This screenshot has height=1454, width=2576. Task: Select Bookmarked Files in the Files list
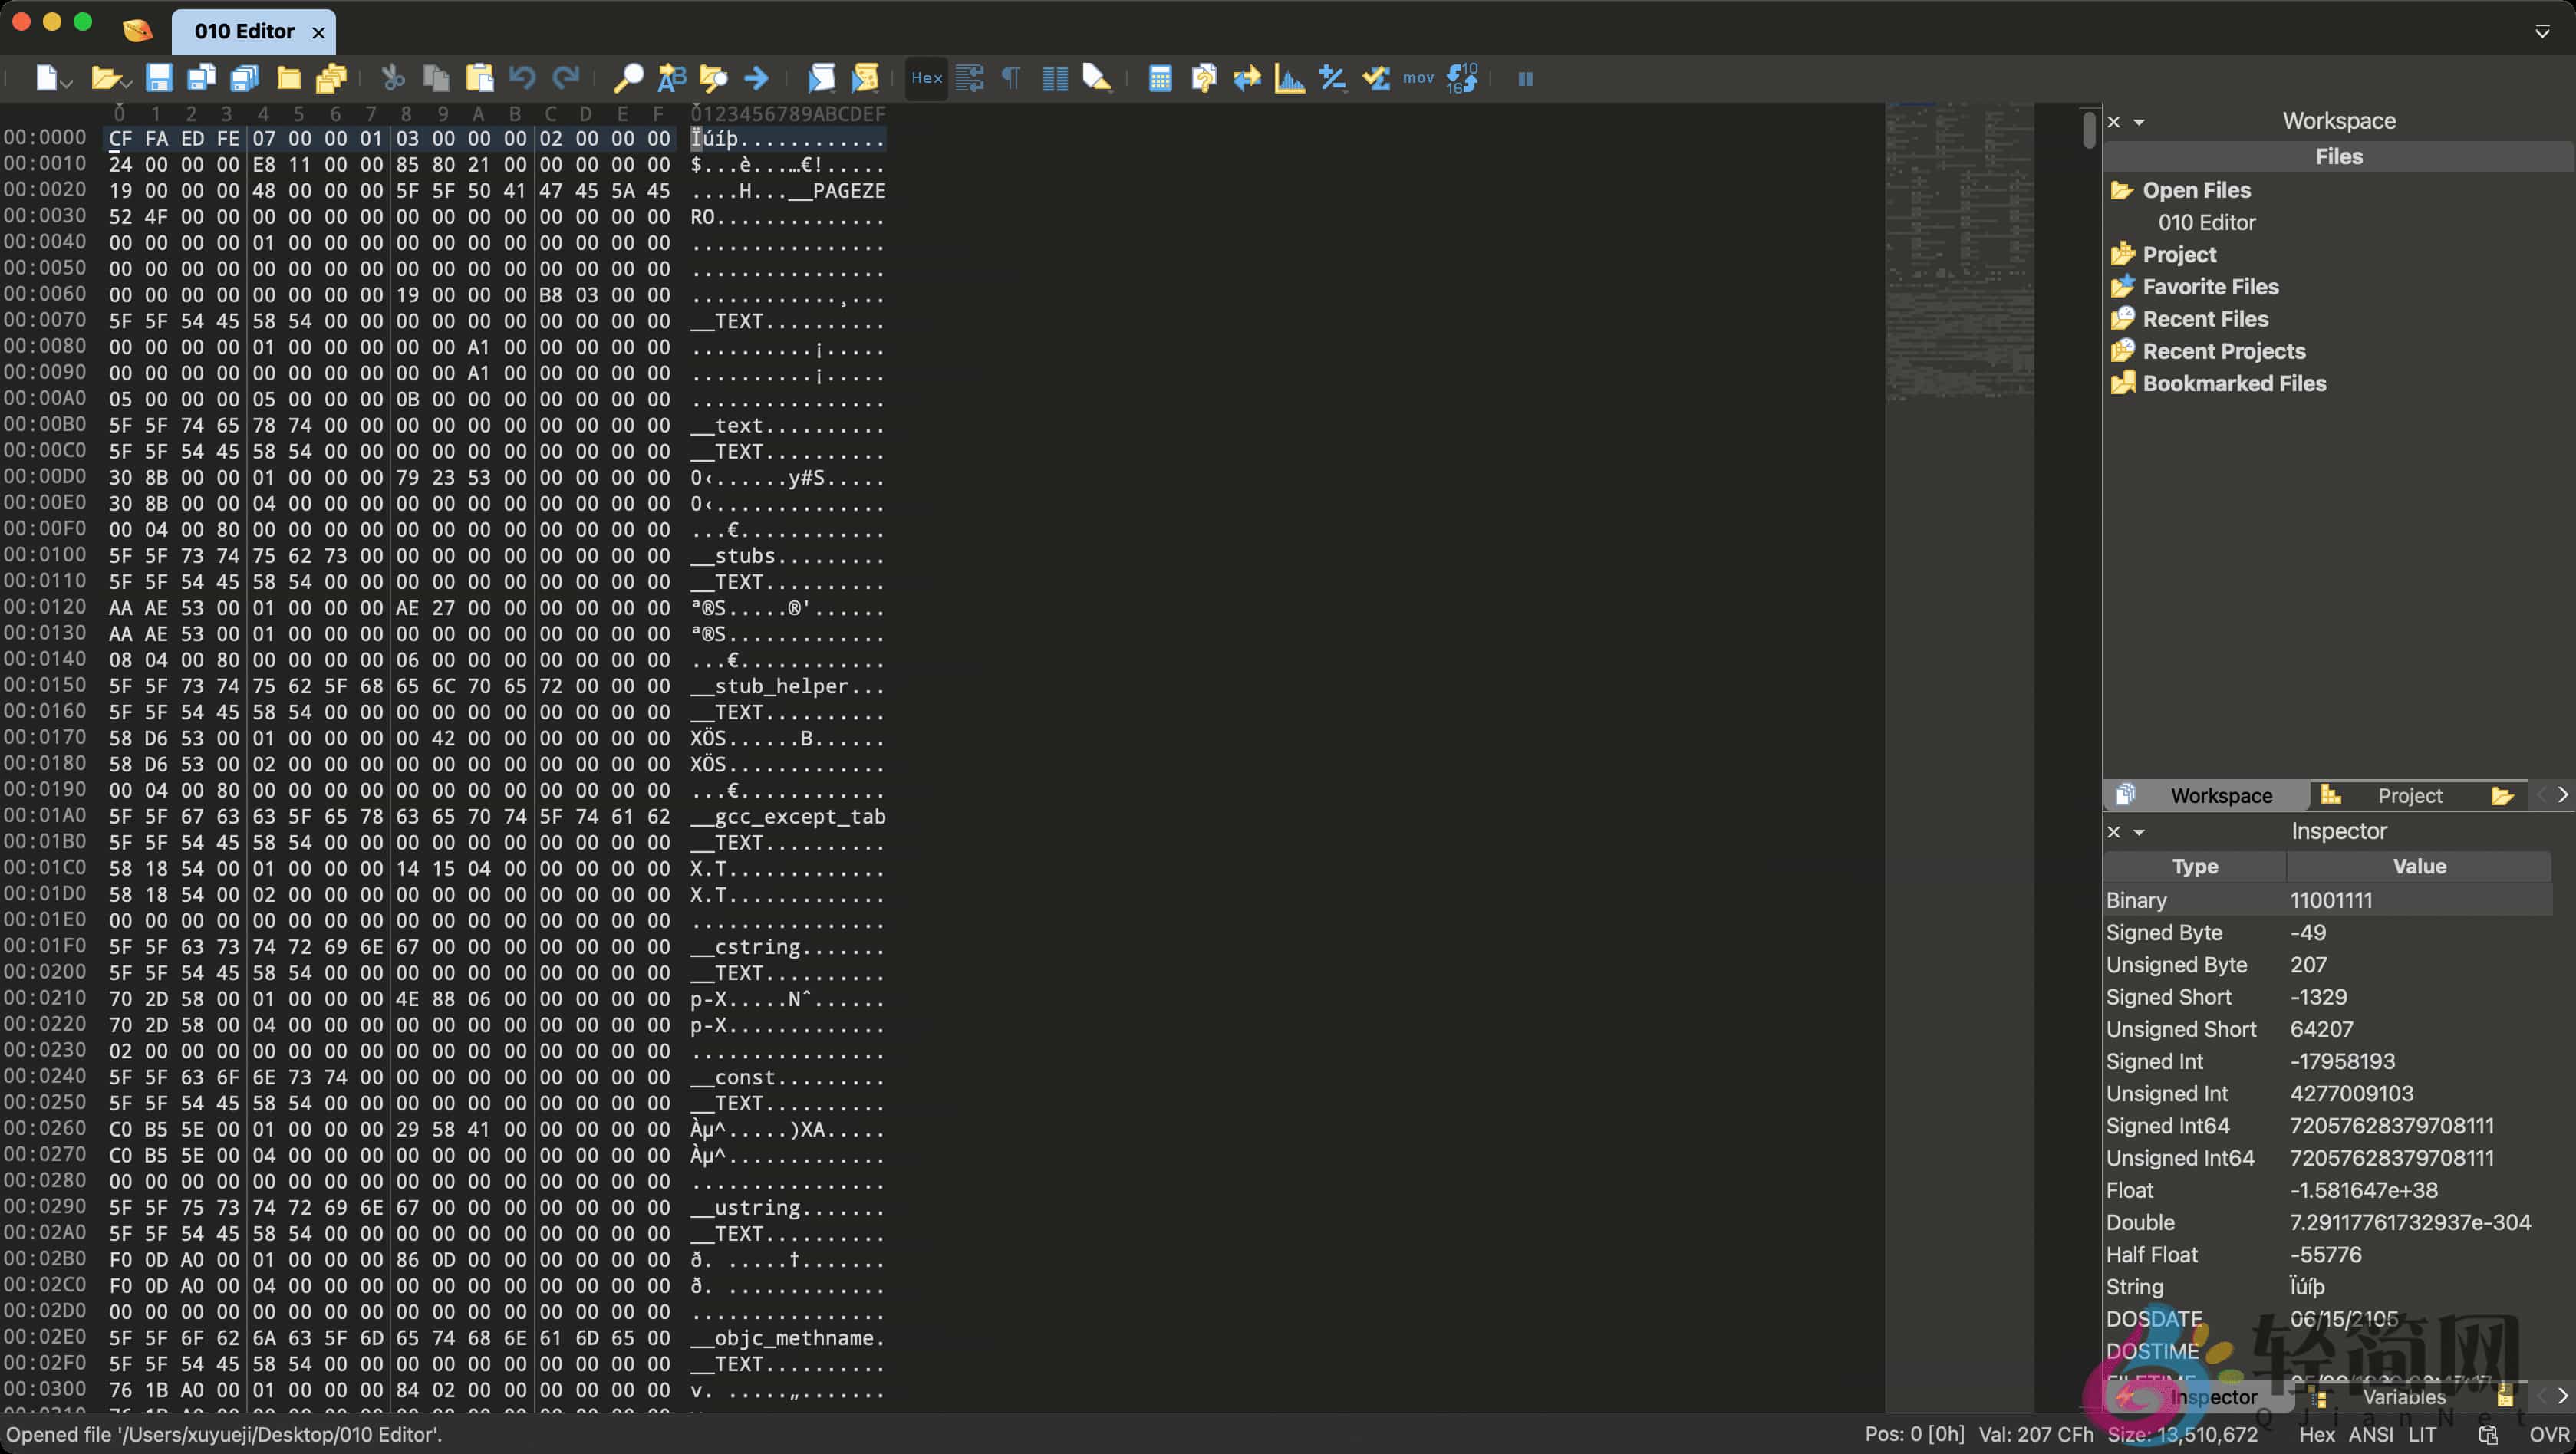coord(2235,383)
